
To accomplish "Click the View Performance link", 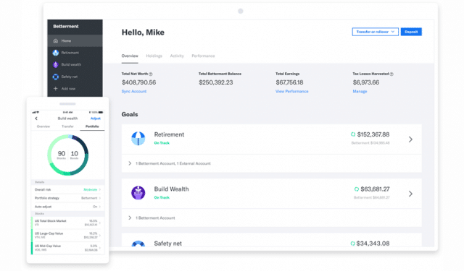I will [292, 91].
